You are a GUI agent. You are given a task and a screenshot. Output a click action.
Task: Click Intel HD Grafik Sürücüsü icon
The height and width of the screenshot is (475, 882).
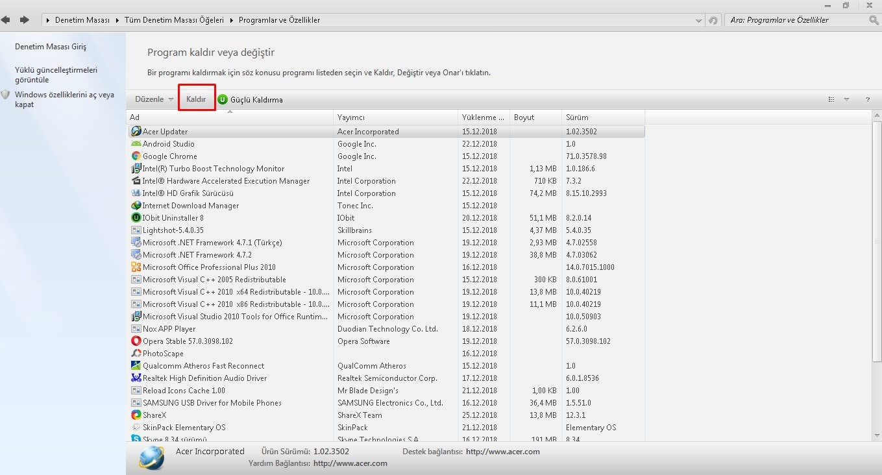136,193
